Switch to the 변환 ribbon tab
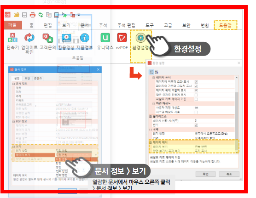Viewport: 256px width, 198px height. point(205,25)
